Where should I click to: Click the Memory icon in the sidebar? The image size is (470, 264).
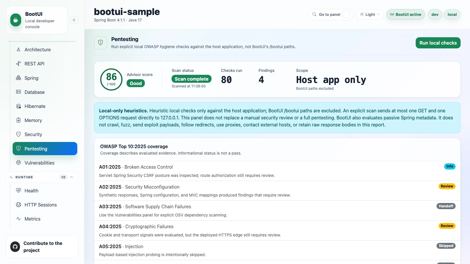coord(19,120)
